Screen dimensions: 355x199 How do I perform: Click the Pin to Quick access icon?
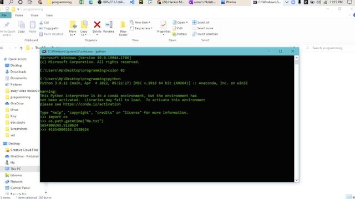pos(7,24)
